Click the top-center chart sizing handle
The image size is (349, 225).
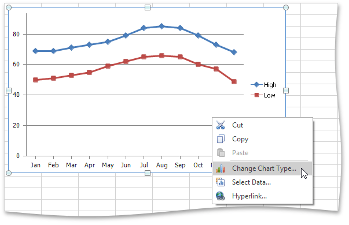click(148, 7)
